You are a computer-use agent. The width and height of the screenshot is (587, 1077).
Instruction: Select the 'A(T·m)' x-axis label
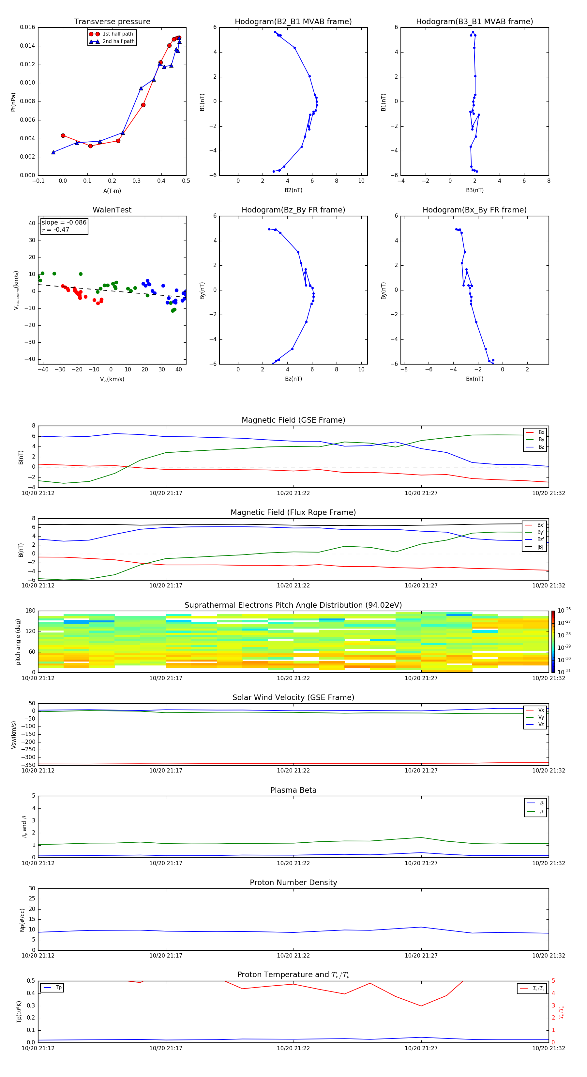coord(112,191)
